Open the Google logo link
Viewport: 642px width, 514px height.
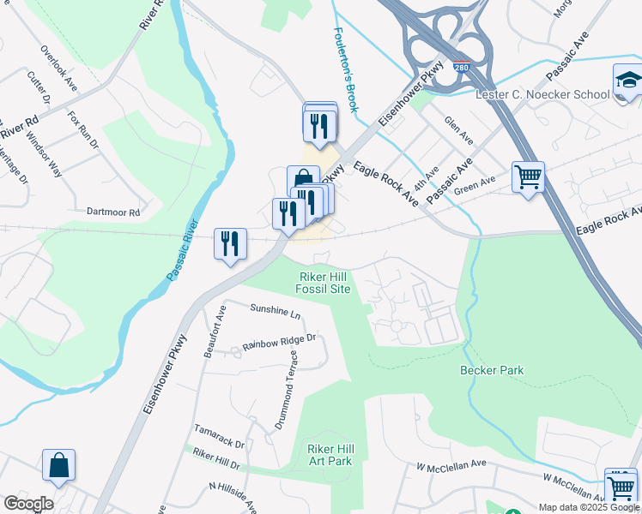[x=28, y=504]
